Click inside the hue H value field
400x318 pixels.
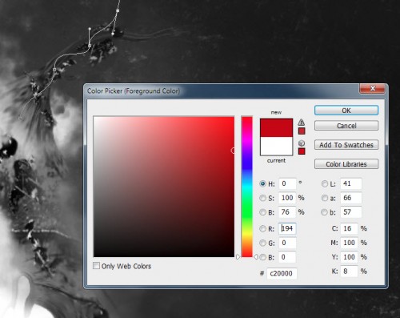(287, 183)
